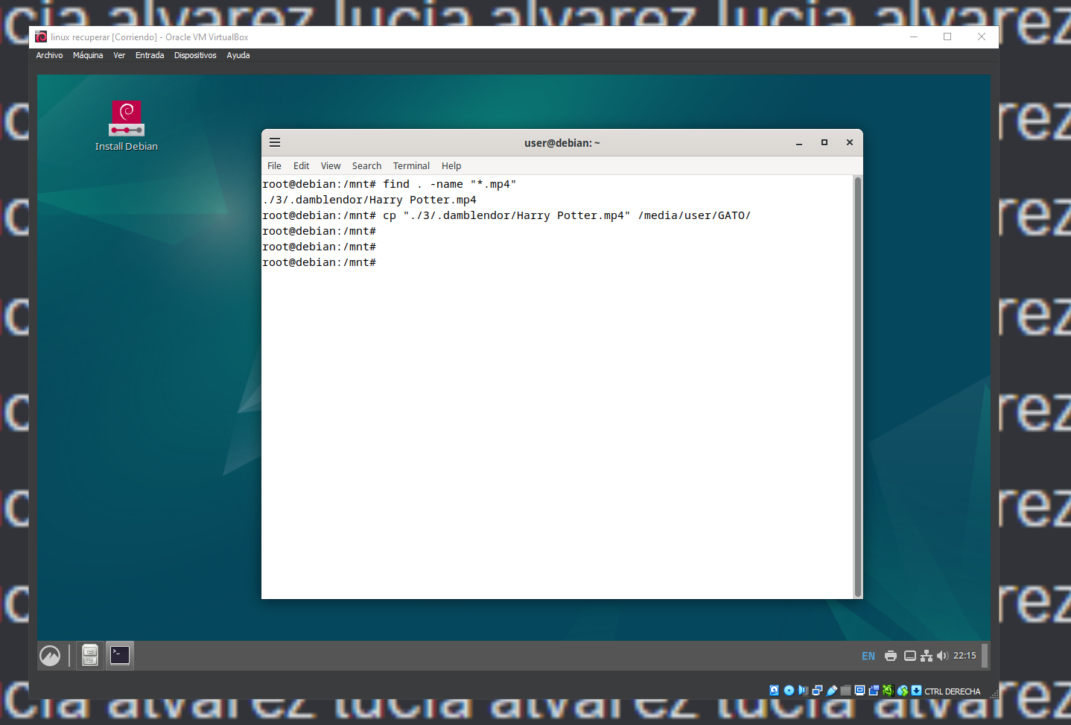This screenshot has width=1071, height=725.
Task: Open the application launcher at bottom left
Action: point(50,655)
